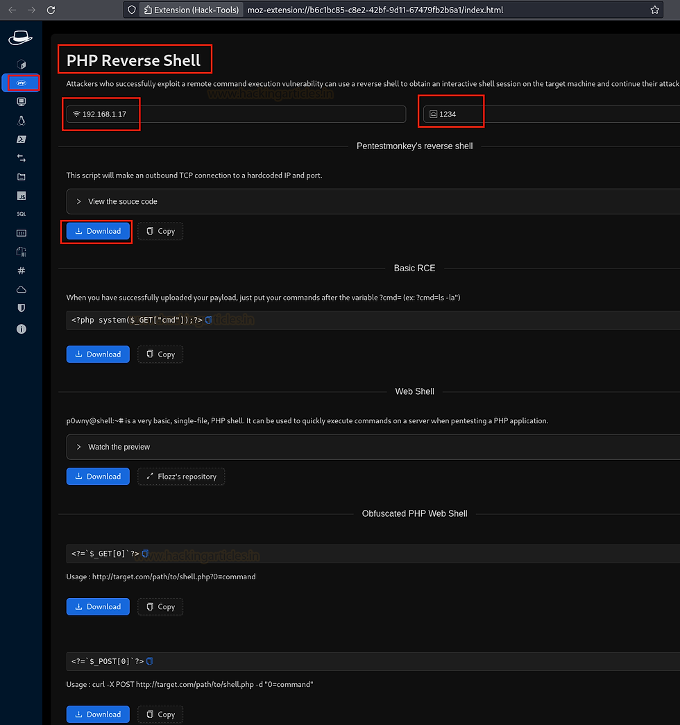Click the Pentestmonkey's reverse shell section title
The height and width of the screenshot is (725, 680).
(x=414, y=146)
